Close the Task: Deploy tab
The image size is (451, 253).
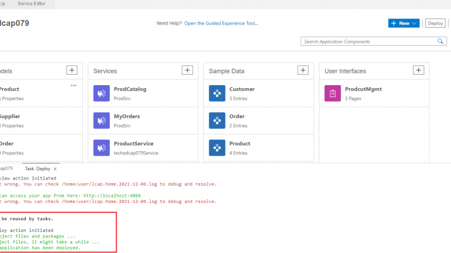coord(55,169)
